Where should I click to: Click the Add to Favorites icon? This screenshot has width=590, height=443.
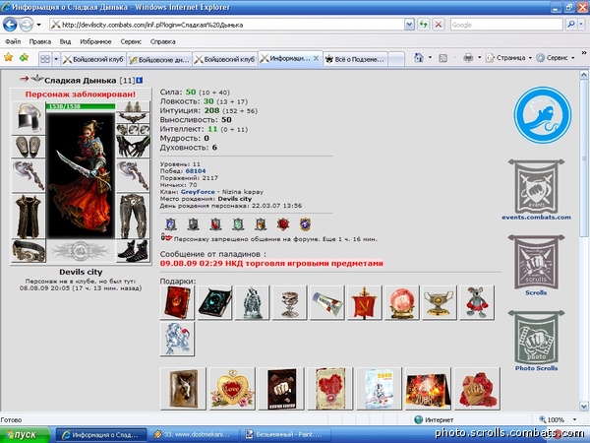(x=24, y=57)
